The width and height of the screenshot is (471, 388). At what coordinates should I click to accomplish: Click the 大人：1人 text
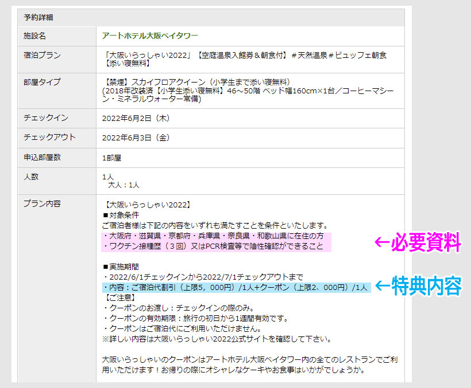[123, 185]
